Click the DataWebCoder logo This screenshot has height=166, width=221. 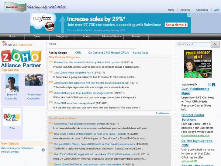(15, 7)
